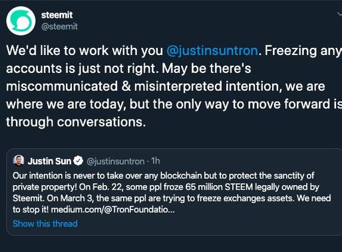Follow the blue @justinsuntron mention in the tweet

coord(212,50)
